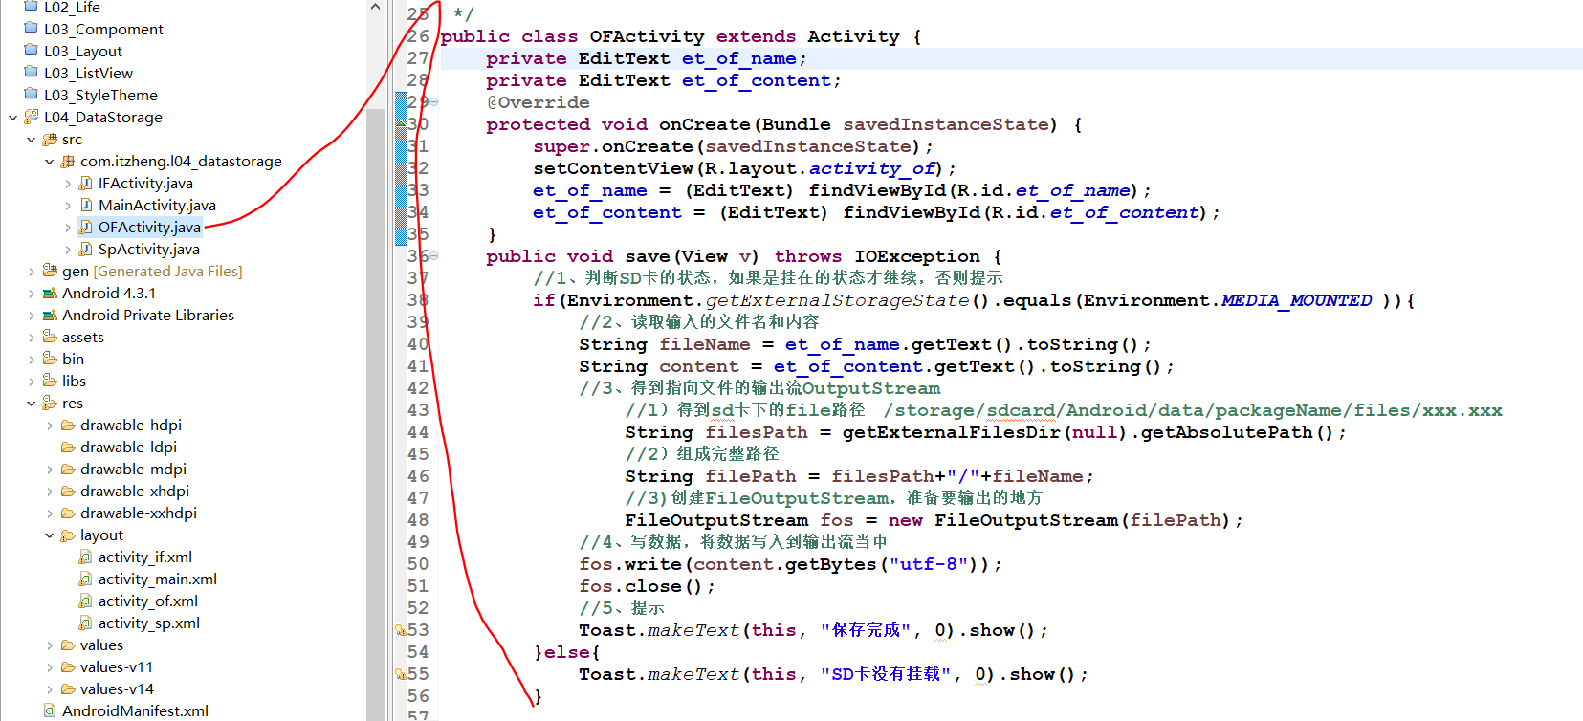Image resolution: width=1583 pixels, height=721 pixels.
Task: Click the getExternalStorageState method call
Action: coord(838,300)
